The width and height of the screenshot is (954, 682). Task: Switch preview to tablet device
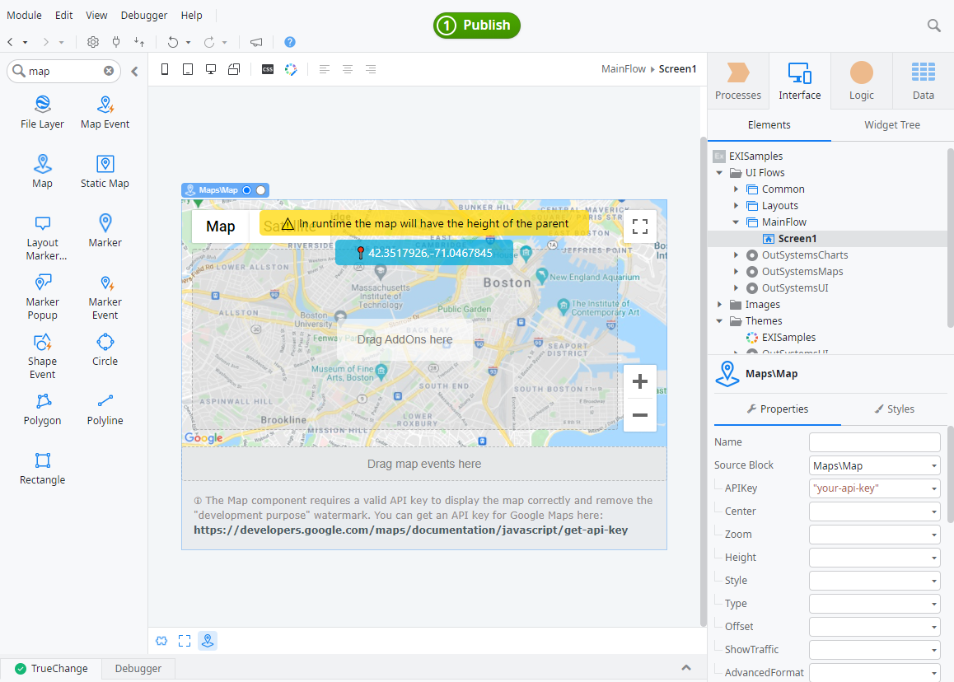click(188, 69)
